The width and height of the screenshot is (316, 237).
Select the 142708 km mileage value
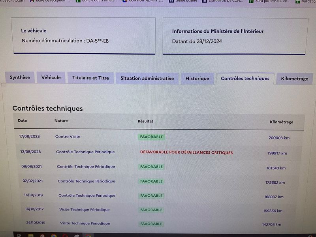[271, 224]
